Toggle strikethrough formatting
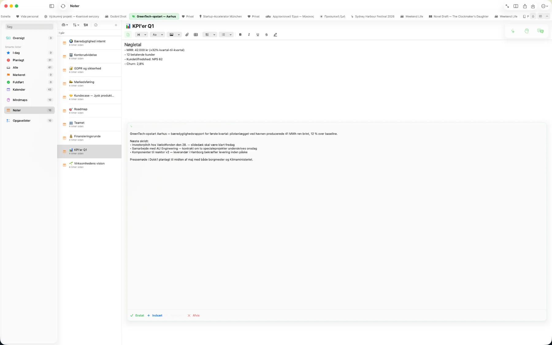 pos(266,35)
